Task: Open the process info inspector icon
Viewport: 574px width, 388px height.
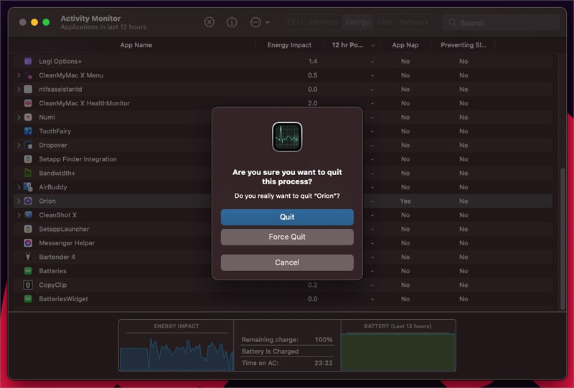Action: click(232, 22)
